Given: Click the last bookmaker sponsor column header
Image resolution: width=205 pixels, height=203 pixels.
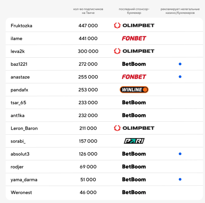Looking at the screenshot, I should [x=134, y=11].
